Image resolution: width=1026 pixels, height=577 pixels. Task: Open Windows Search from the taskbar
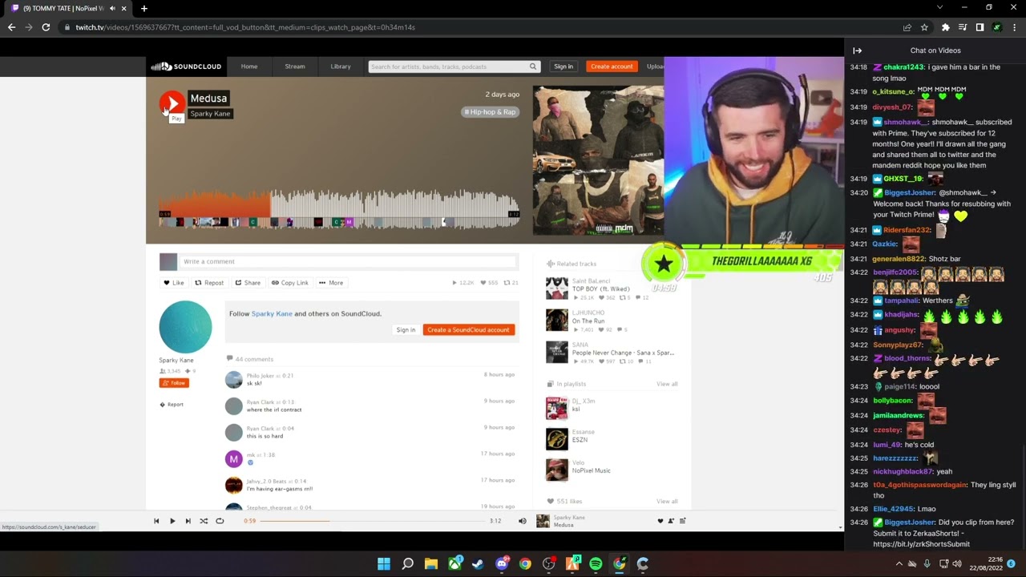pyautogui.click(x=407, y=564)
